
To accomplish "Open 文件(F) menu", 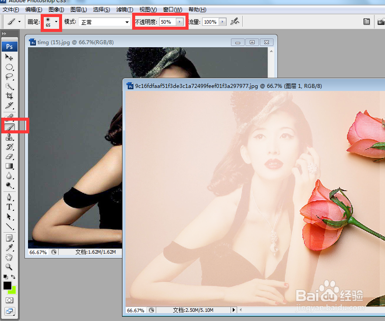I will (x=11, y=10).
